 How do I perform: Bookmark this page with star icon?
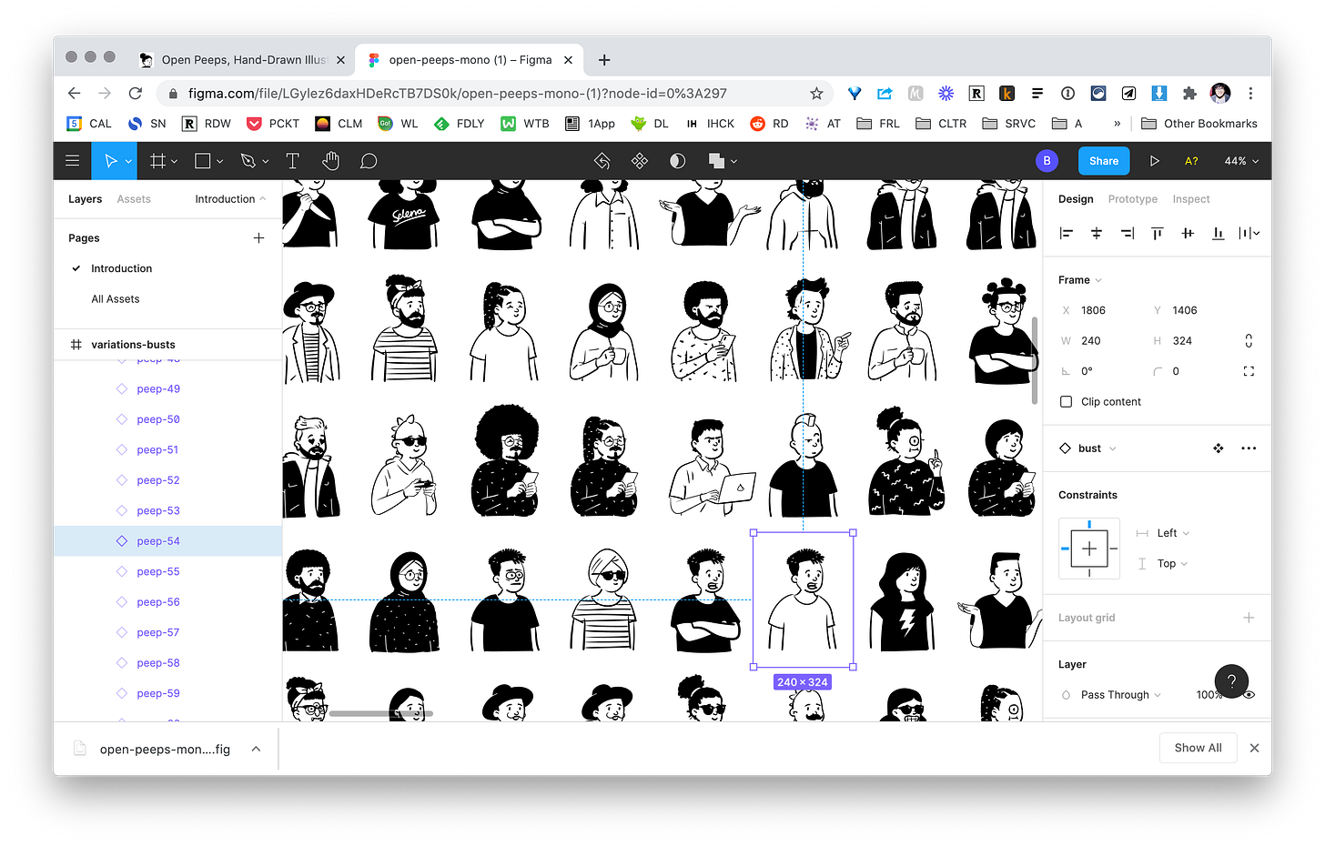(x=816, y=94)
